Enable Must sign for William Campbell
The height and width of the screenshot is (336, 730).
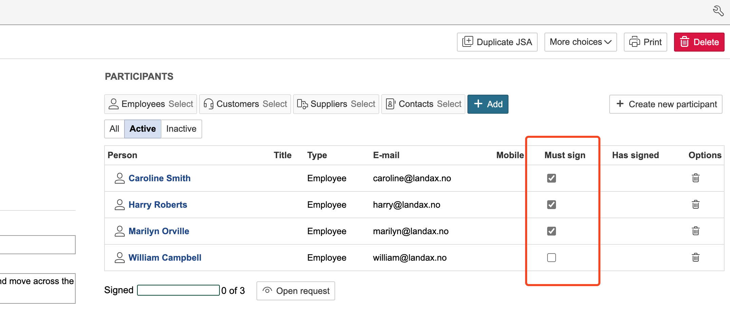coord(551,258)
